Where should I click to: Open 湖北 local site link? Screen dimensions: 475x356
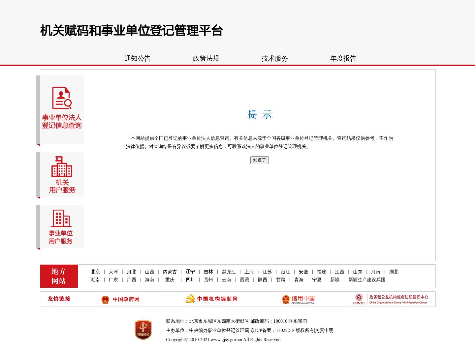click(x=394, y=272)
